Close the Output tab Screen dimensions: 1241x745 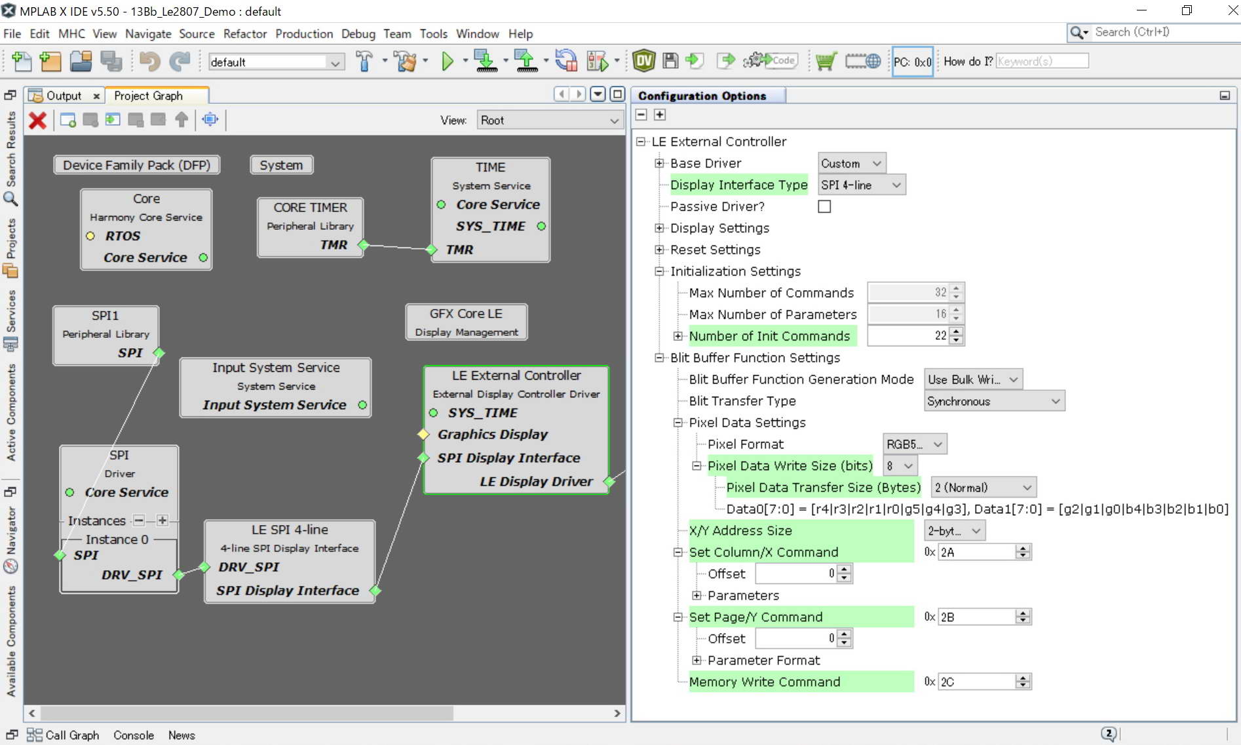point(96,96)
